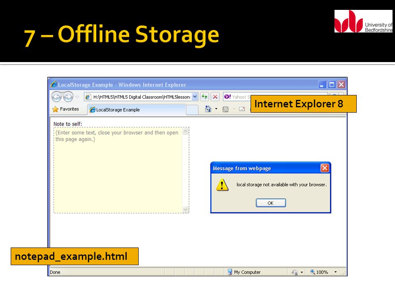
Task: Click the Note to self: label
Action: tap(68, 124)
